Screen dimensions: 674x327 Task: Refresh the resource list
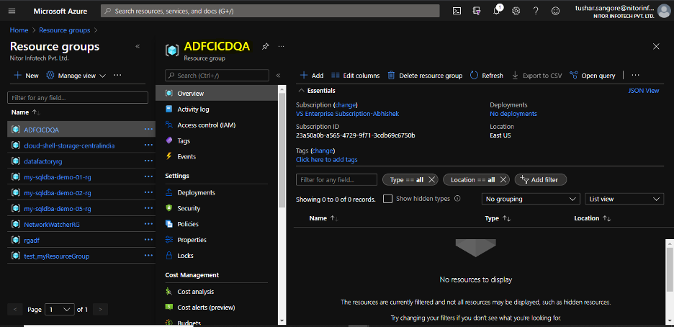coord(487,75)
